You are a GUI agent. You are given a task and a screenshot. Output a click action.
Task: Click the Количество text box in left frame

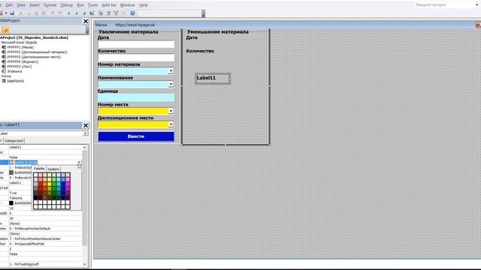136,58
